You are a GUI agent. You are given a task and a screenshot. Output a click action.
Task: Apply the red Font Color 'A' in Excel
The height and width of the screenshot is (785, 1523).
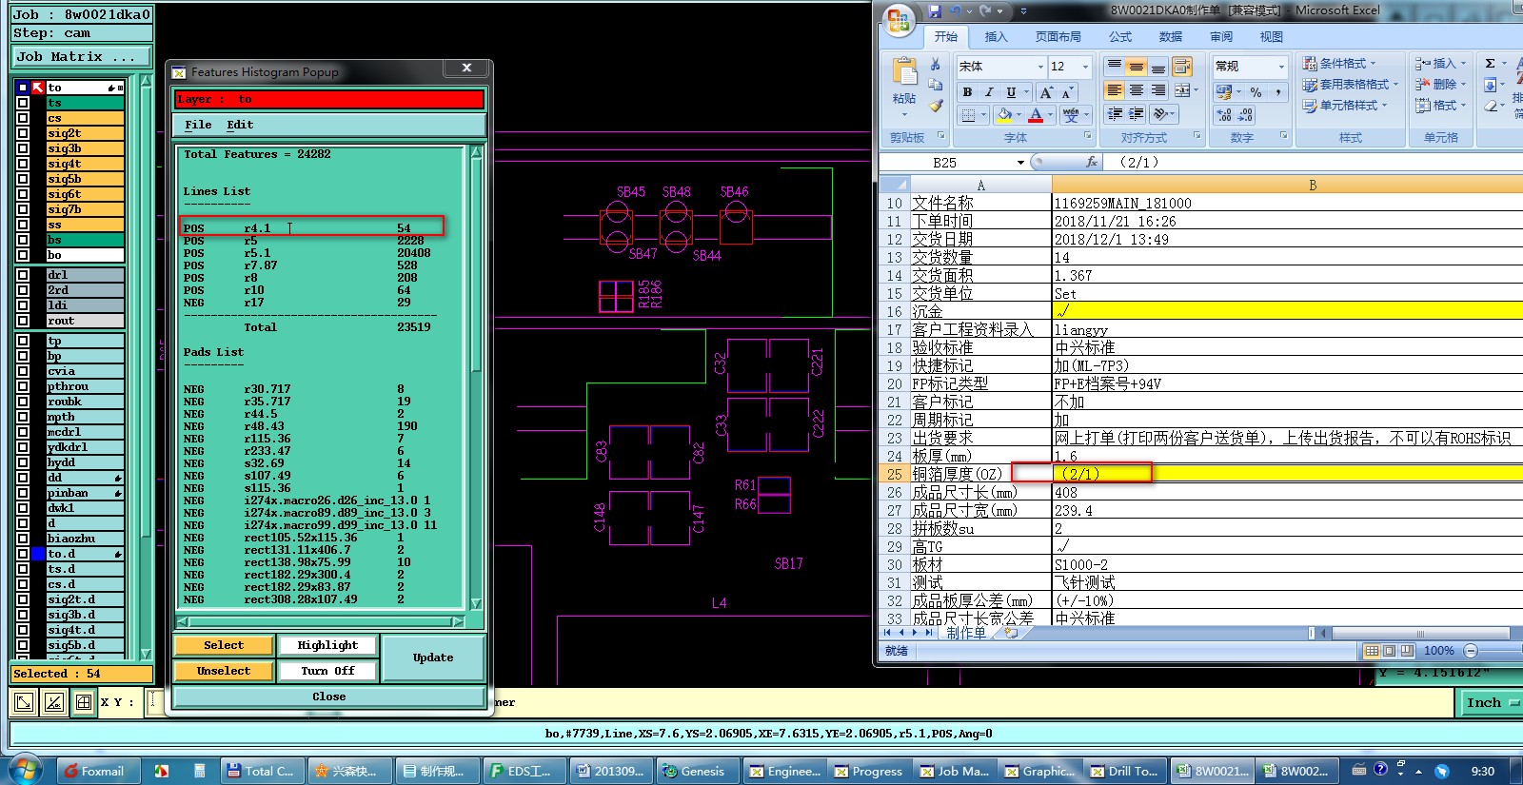(1036, 115)
